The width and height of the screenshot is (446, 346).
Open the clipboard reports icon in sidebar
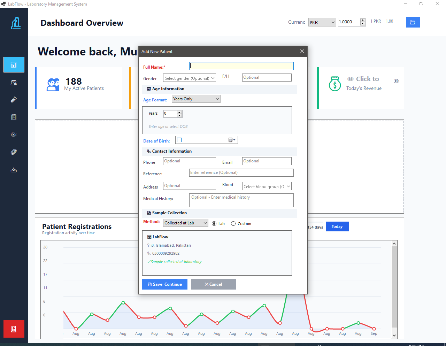coord(14,117)
